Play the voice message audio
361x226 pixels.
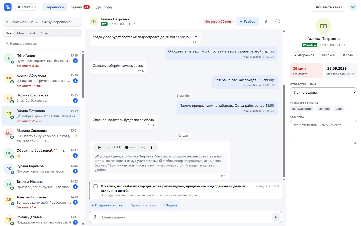[x=100, y=147]
